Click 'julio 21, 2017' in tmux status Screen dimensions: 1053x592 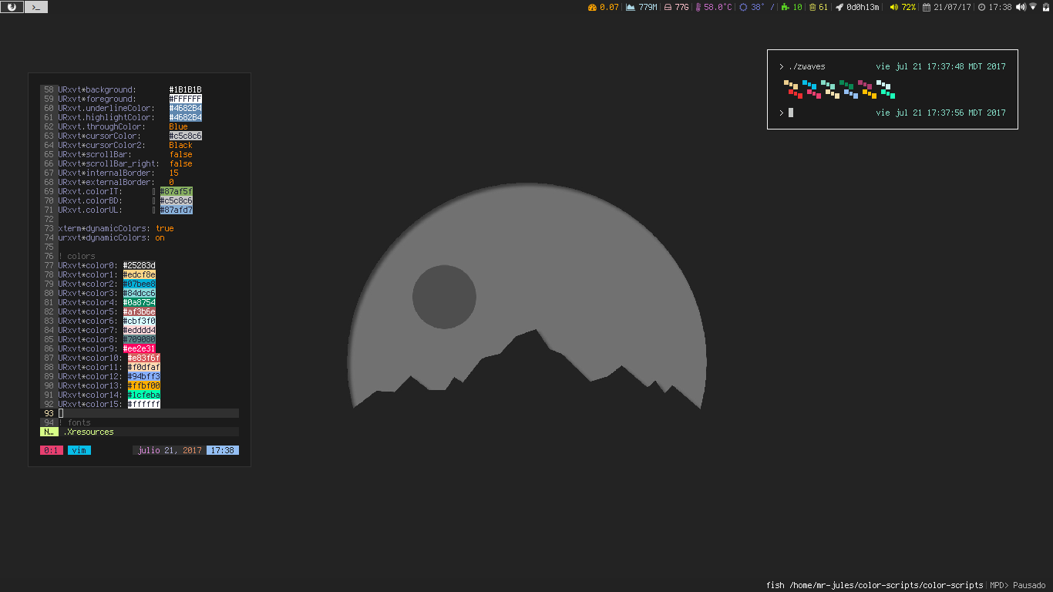[170, 450]
